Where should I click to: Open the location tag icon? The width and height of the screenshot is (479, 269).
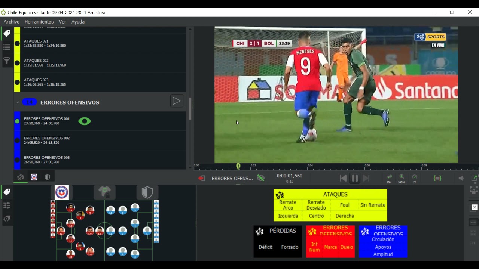tap(7, 219)
